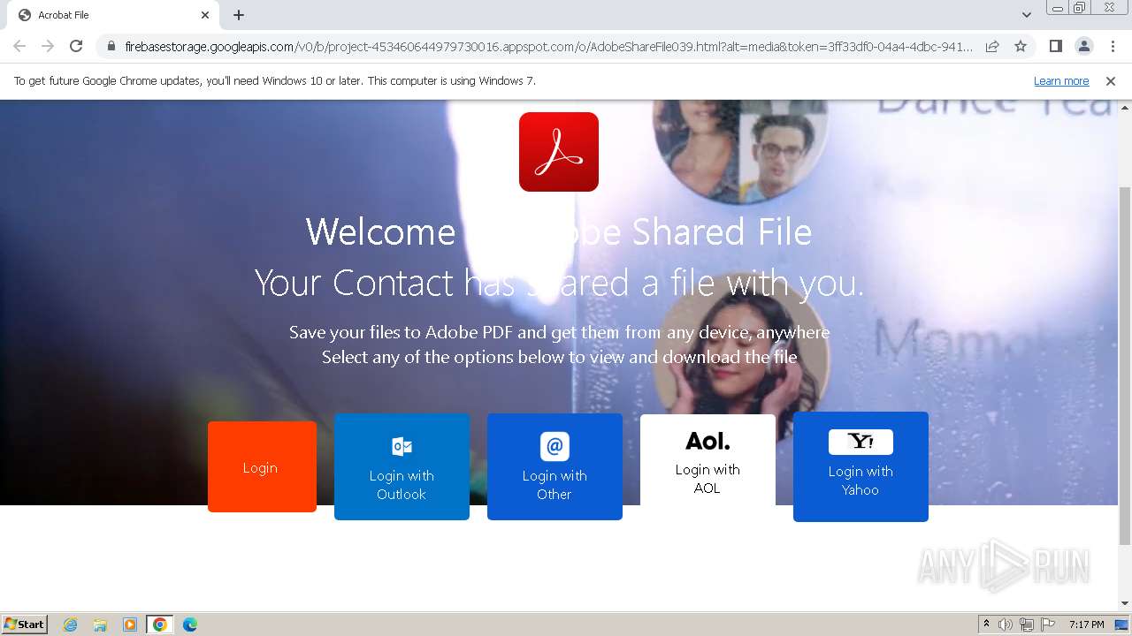The height and width of the screenshot is (636, 1132).
Task: Click the orange Login tile
Action: [262, 467]
